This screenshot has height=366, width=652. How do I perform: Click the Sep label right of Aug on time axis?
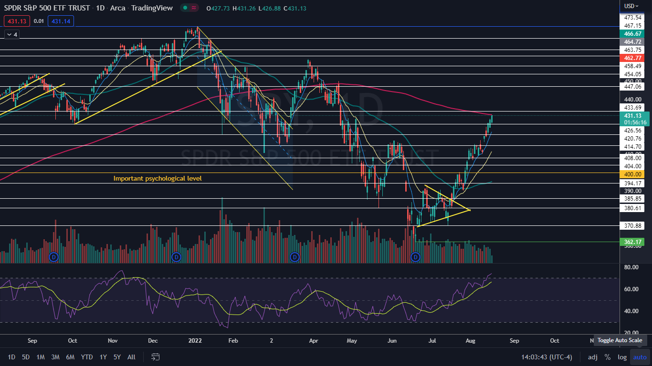(514, 341)
